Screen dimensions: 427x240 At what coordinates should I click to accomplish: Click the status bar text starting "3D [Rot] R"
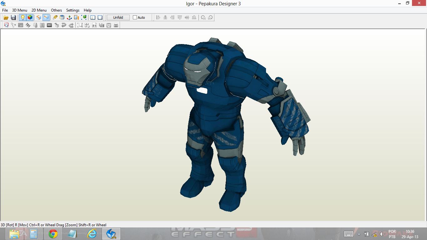[x=53, y=225]
